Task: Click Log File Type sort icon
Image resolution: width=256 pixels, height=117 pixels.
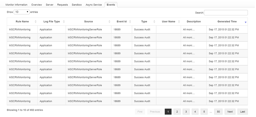Action: tap(64, 22)
